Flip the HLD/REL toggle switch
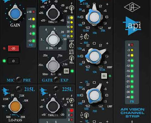This screenshot has height=123, width=151. pos(71,58)
